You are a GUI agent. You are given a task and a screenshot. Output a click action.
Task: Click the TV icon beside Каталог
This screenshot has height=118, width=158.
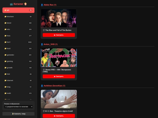pos(11,4)
